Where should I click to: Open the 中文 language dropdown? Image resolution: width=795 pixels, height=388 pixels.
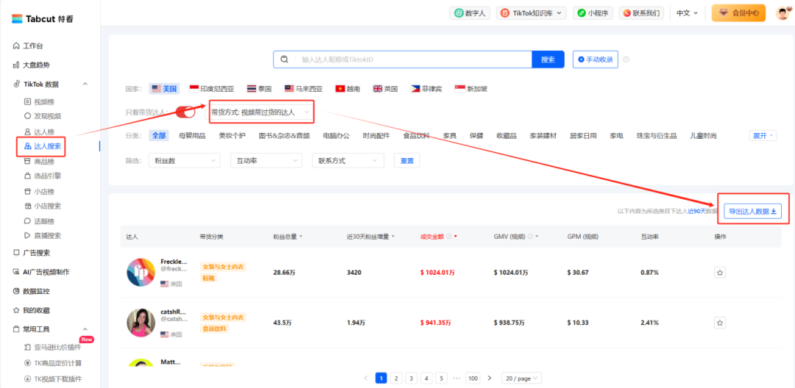tap(687, 13)
